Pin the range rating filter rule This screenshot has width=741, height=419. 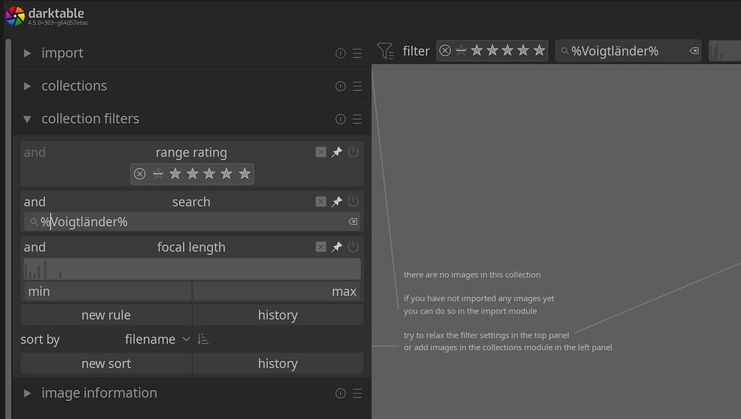pyautogui.click(x=337, y=152)
